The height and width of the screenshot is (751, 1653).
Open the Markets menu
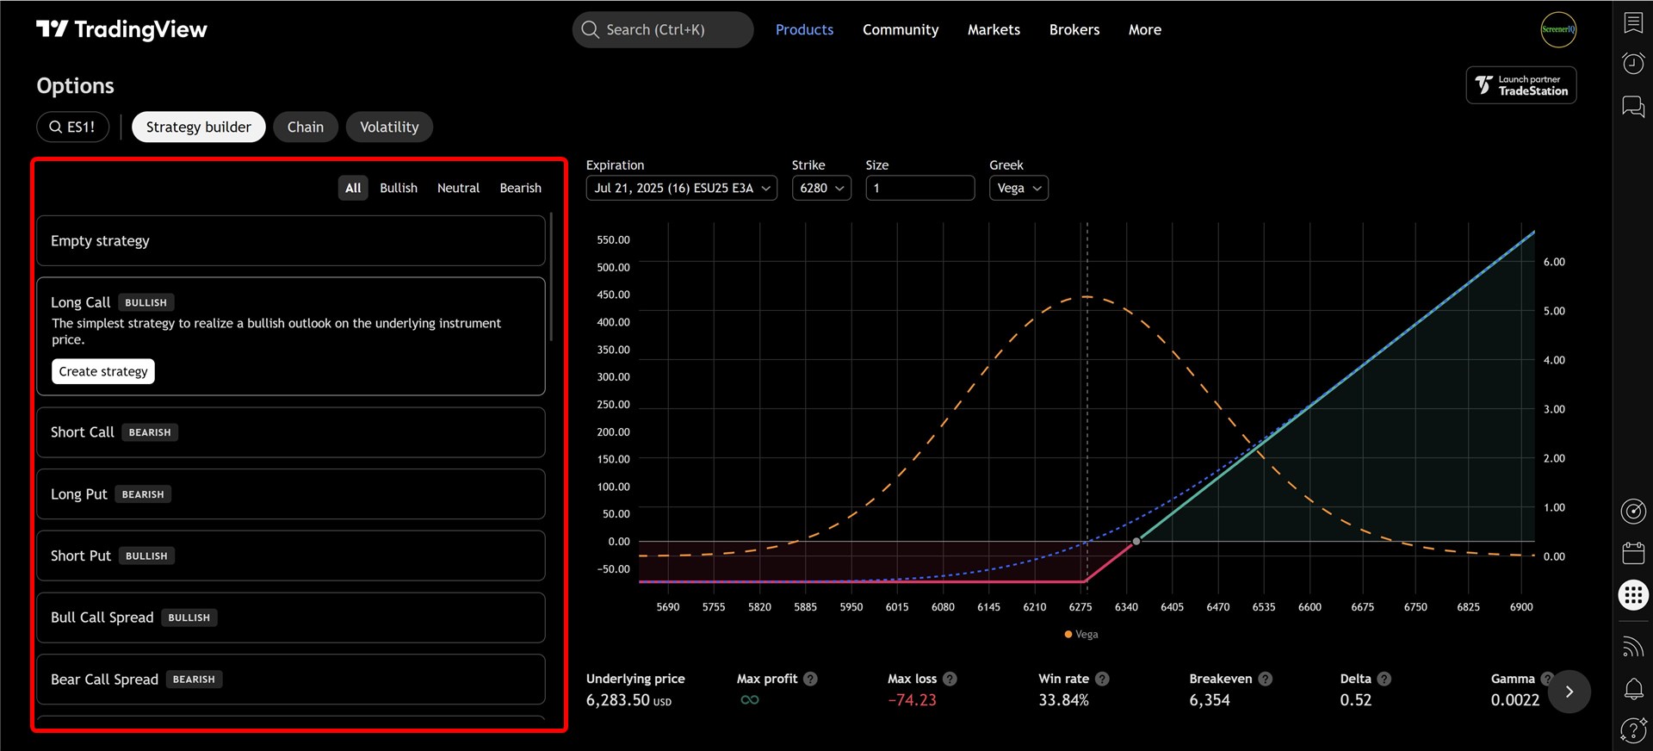[x=994, y=29]
